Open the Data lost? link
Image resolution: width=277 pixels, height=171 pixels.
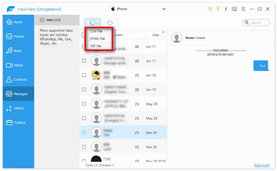click(x=262, y=165)
